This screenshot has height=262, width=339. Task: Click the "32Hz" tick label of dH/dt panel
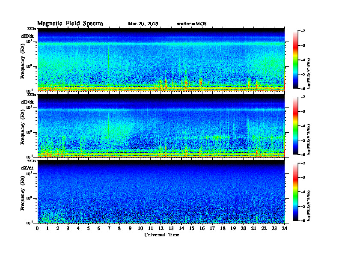(32, 29)
